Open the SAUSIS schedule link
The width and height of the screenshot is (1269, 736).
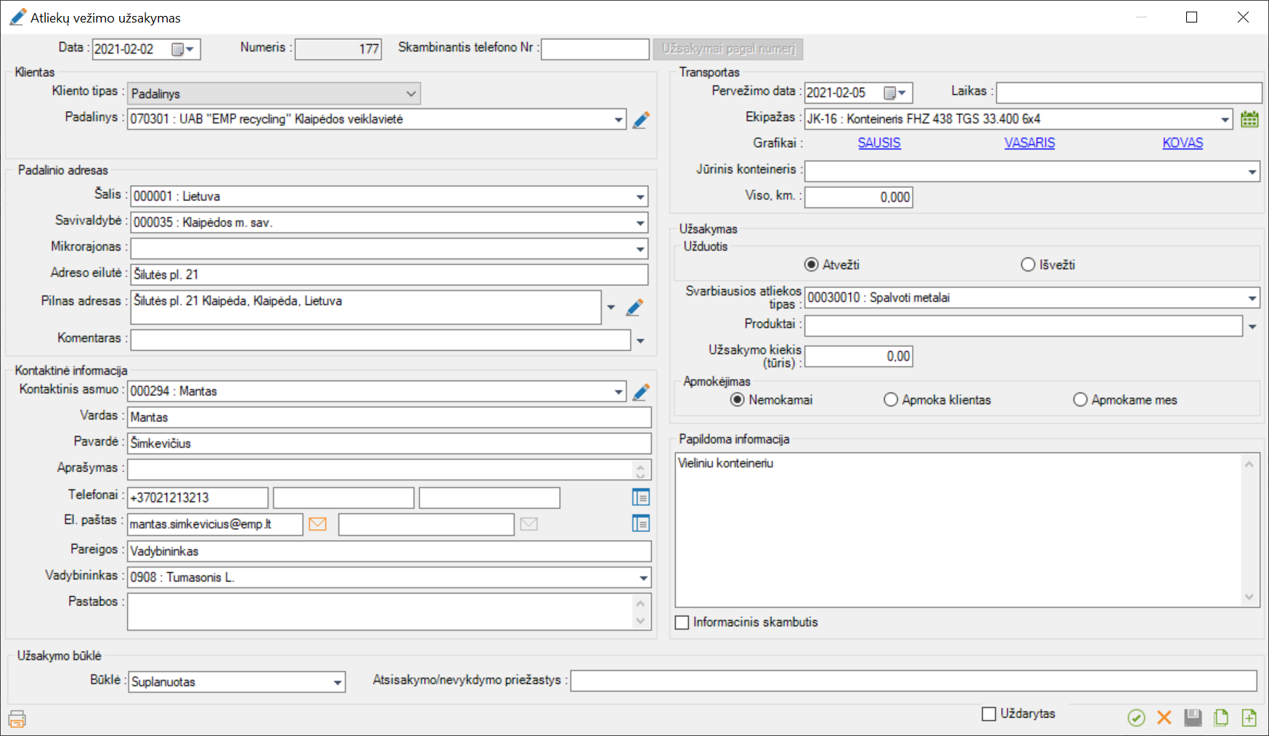[878, 143]
